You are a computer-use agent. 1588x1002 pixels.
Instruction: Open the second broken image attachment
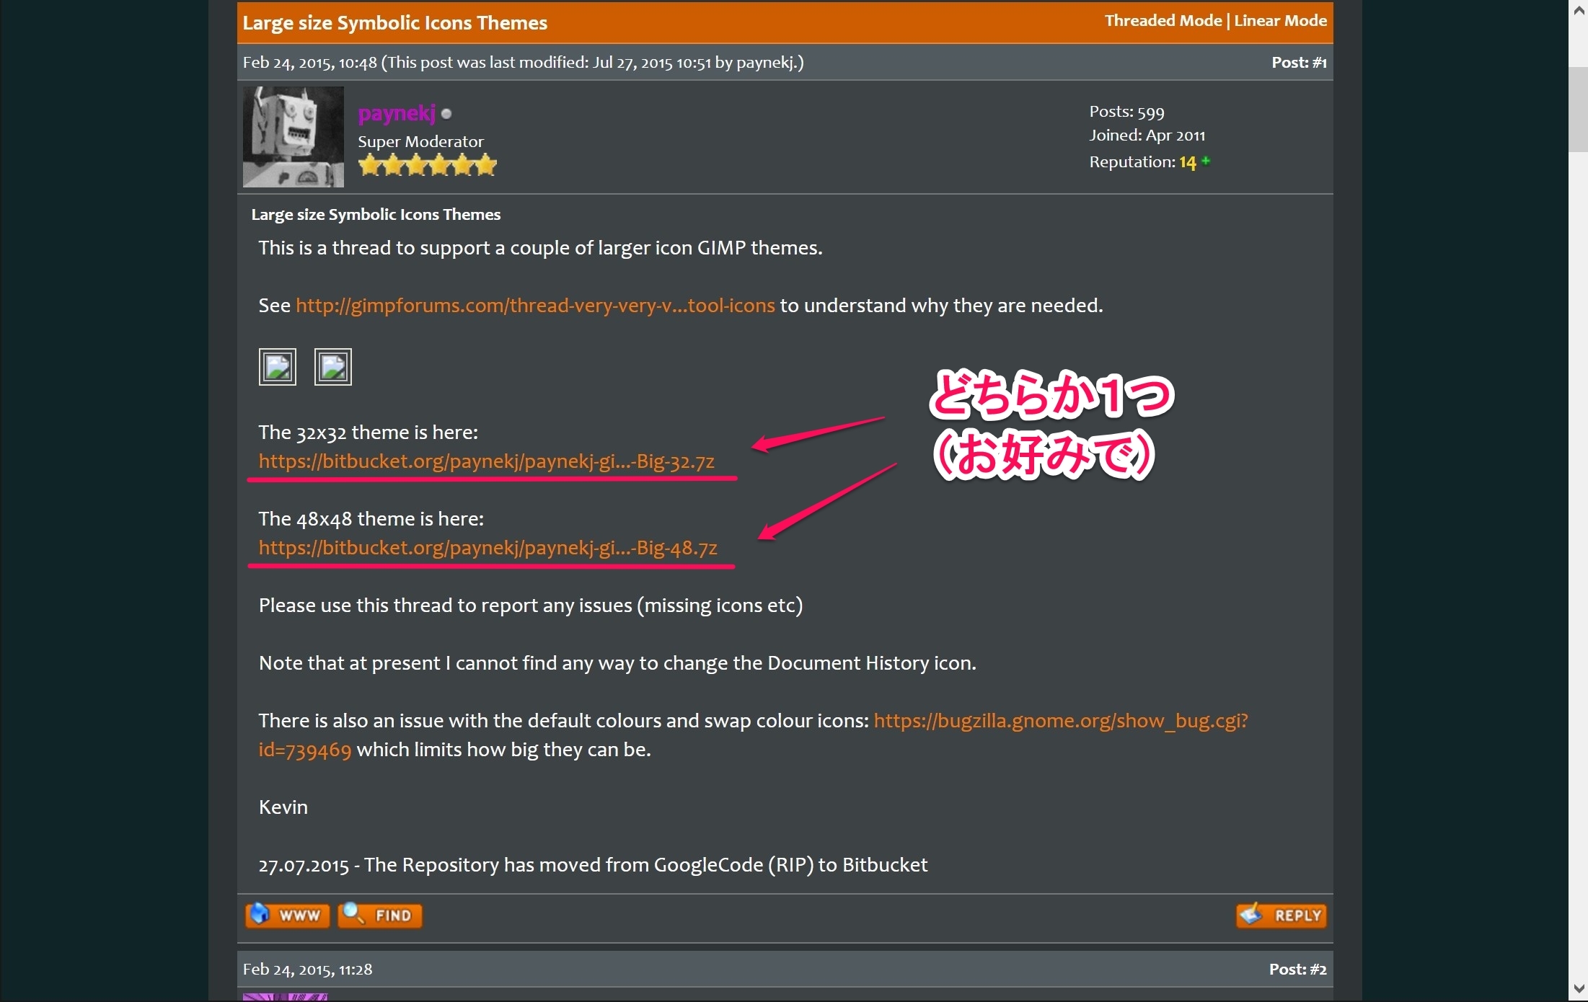(x=333, y=367)
